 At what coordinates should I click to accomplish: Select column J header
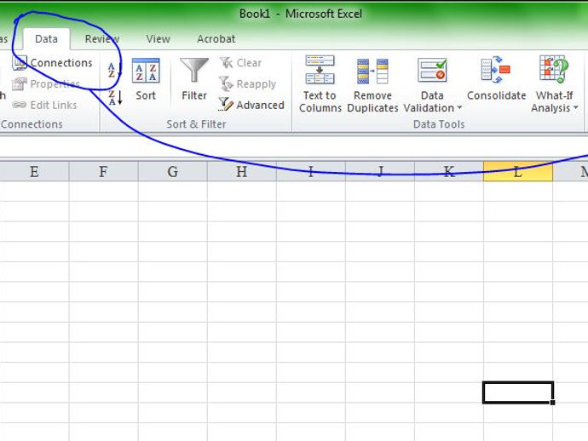point(380,172)
